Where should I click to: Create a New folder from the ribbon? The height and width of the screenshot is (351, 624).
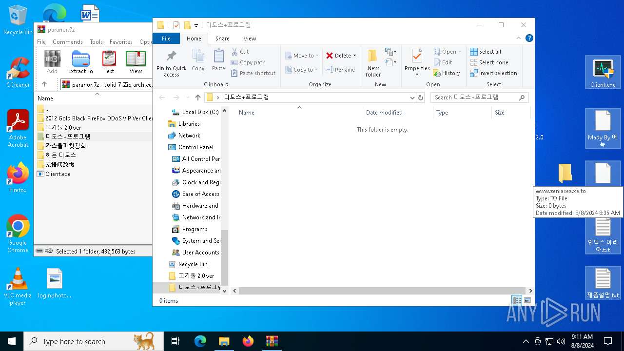(373, 62)
